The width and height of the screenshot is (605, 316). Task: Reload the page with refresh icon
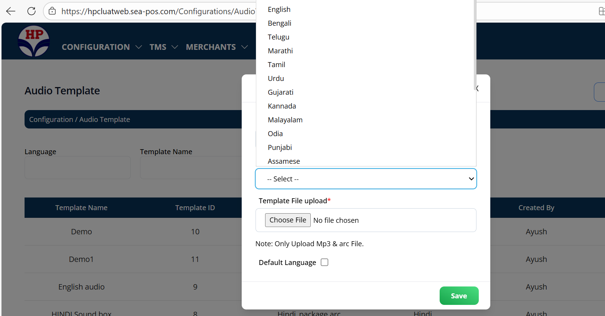pos(31,11)
